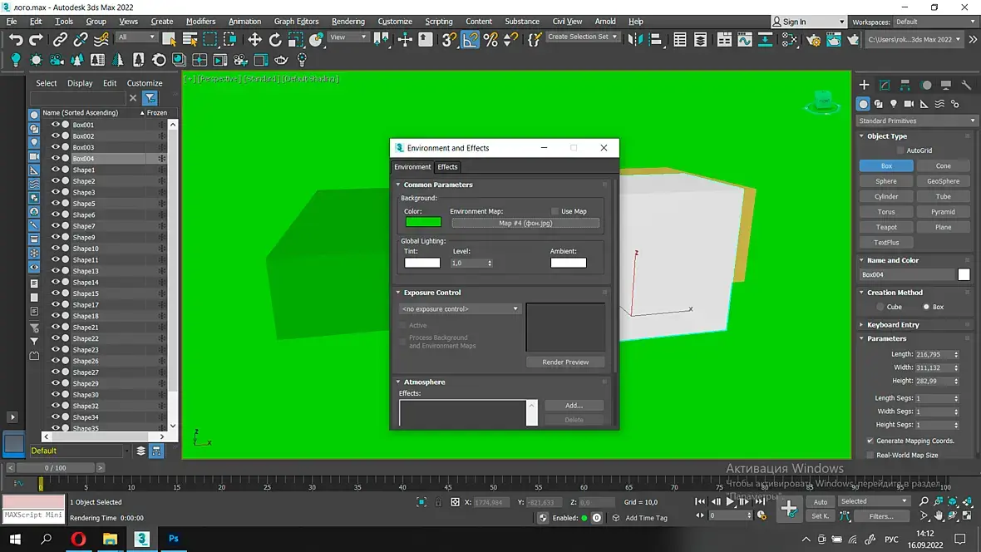Enable the Use Map checkbox
The height and width of the screenshot is (552, 981).
555,211
